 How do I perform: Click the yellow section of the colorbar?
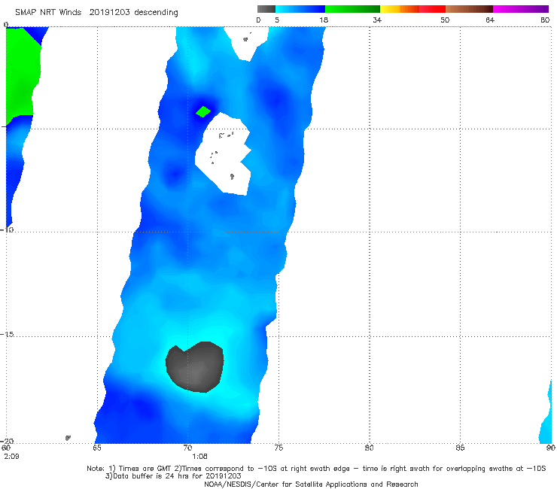tap(390, 9)
